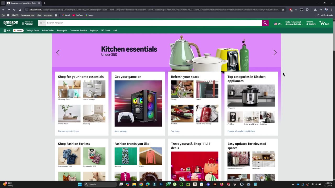Select Buy Again nav item
The height and width of the screenshot is (188, 335).
[x=62, y=31]
